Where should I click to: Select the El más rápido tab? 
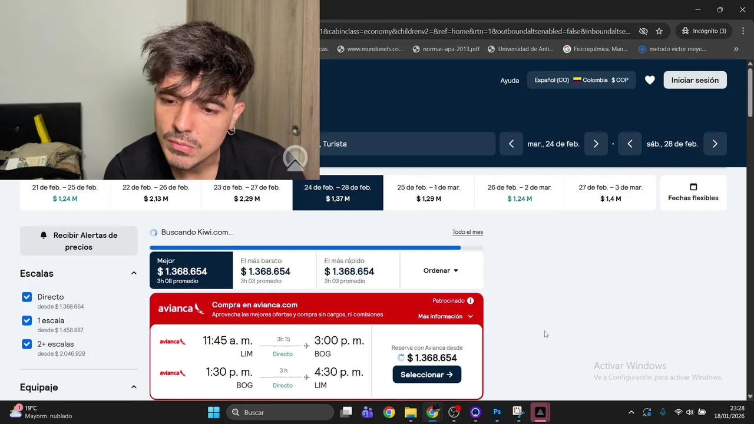tap(358, 270)
